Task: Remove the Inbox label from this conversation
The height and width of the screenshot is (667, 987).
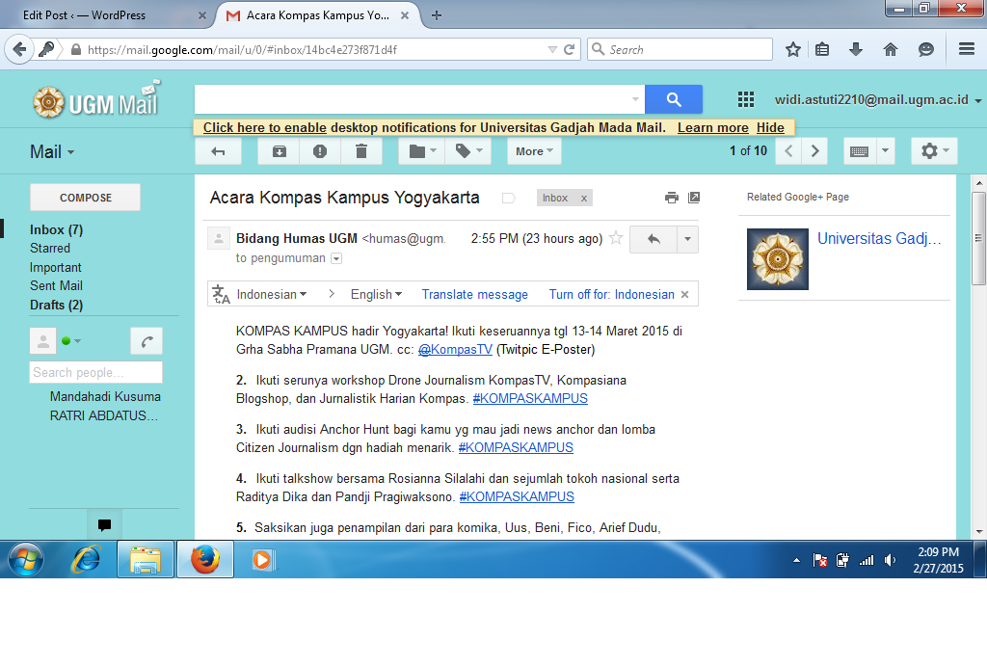Action: pos(584,199)
